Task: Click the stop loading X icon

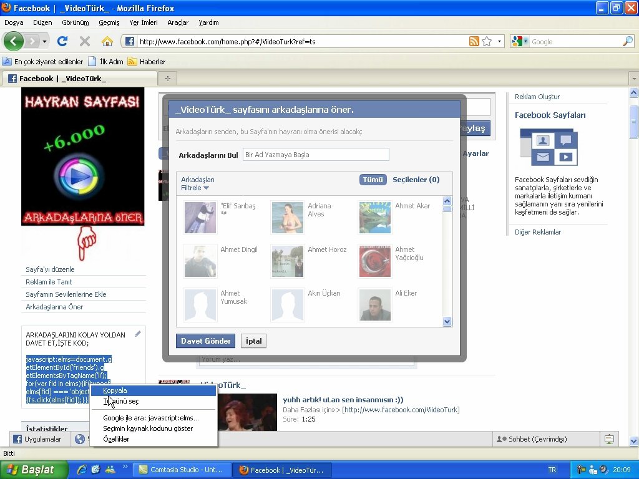Action: coord(85,41)
